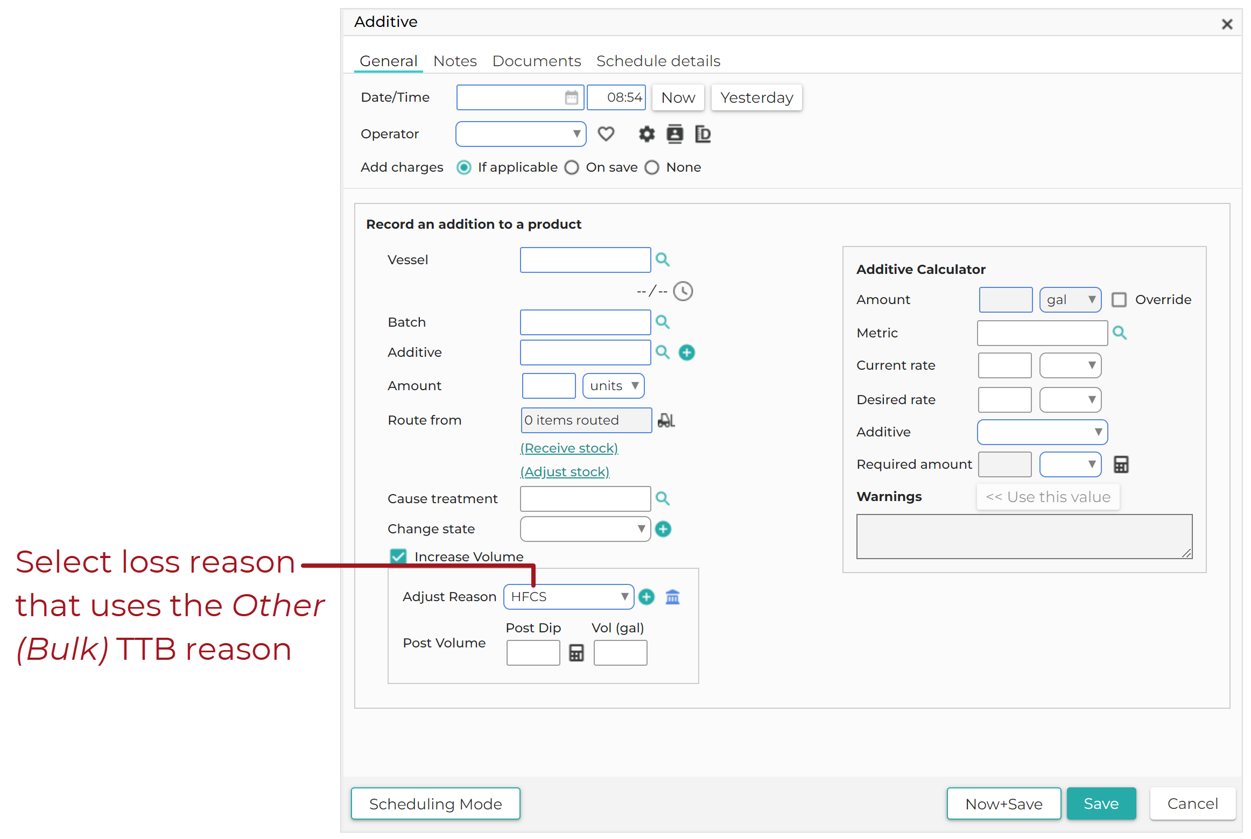Viewport: 1251px width, 839px height.
Task: Click the bank building icon next to Adjust Reason
Action: 672,597
